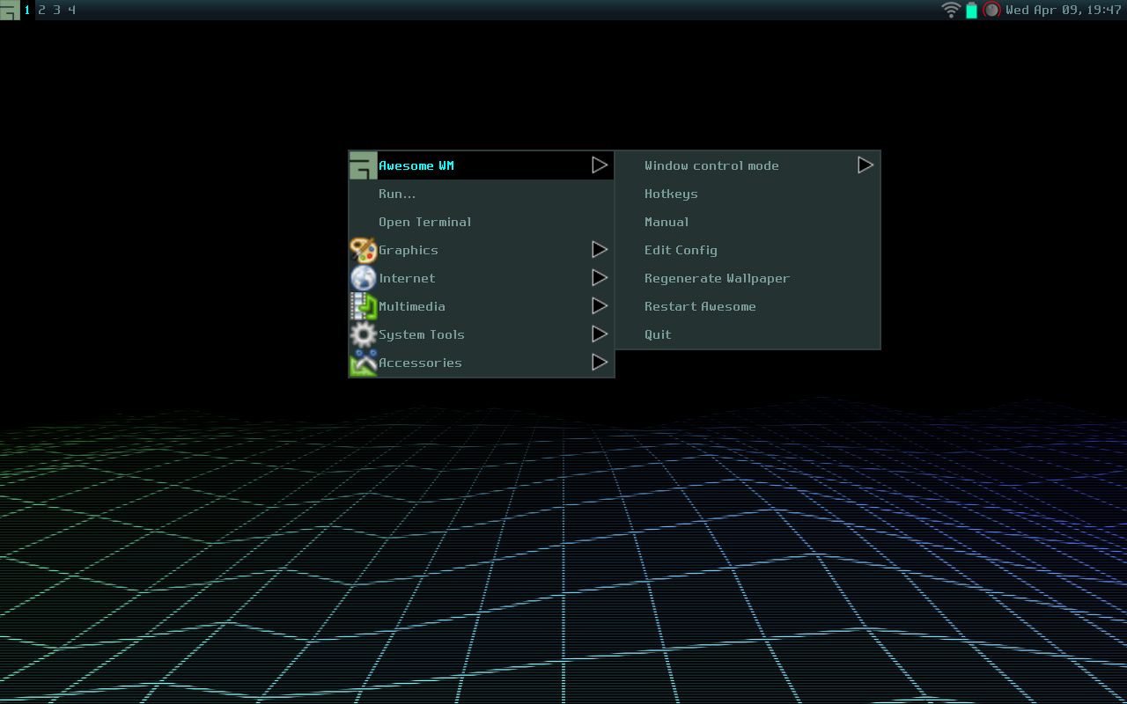This screenshot has width=1127, height=704.
Task: Click the Graphics menu label
Action: point(409,250)
